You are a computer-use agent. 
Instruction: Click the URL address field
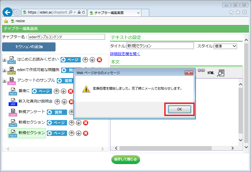tap(48, 12)
